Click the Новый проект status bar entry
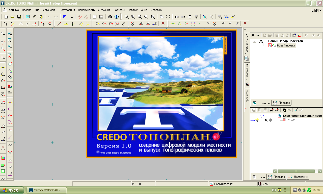Screen dimensions: 323x194 [233, 184]
